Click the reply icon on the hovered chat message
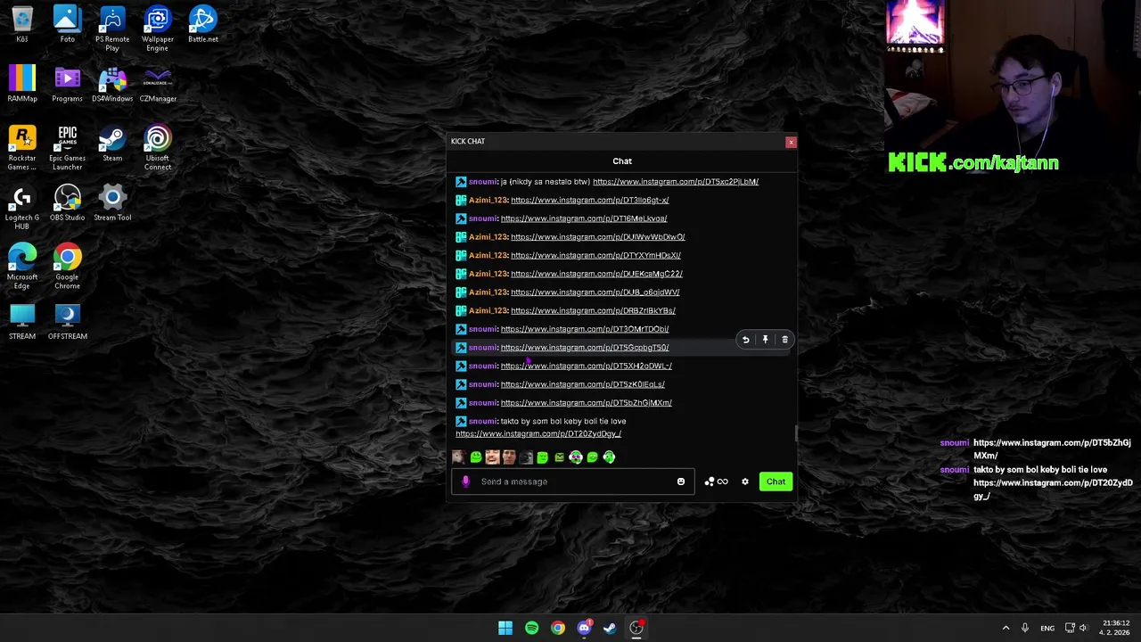 (x=746, y=340)
